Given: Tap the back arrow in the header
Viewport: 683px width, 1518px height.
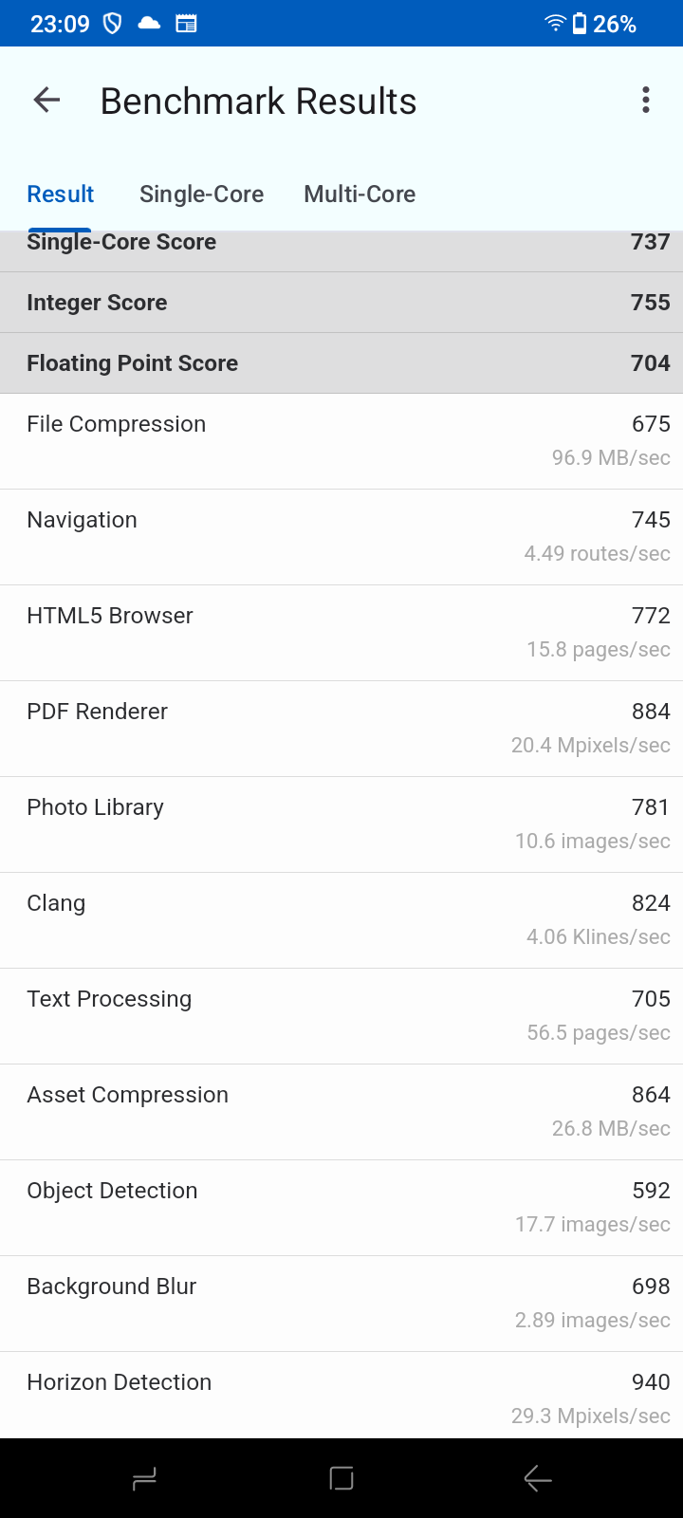Looking at the screenshot, I should 46,101.
